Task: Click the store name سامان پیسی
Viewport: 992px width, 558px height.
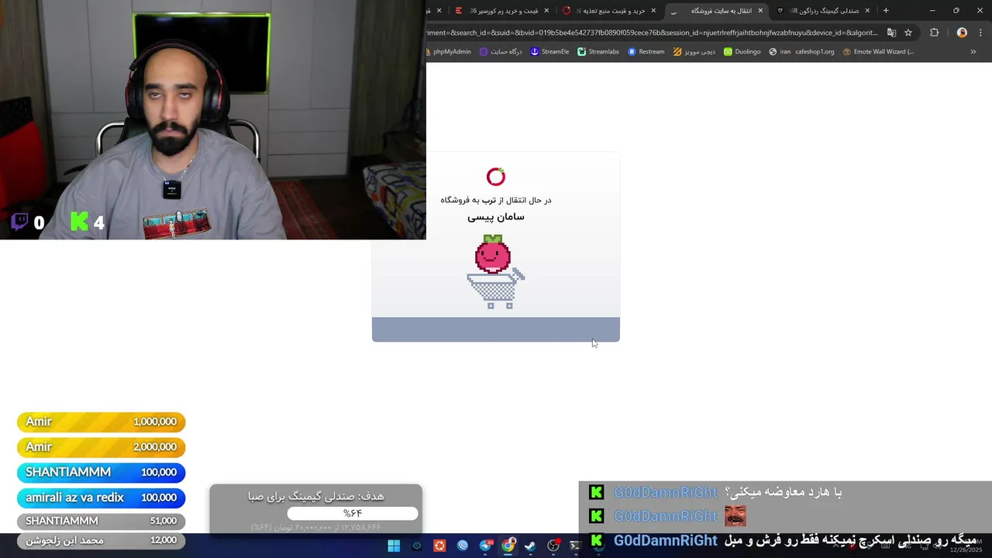Action: pyautogui.click(x=496, y=217)
